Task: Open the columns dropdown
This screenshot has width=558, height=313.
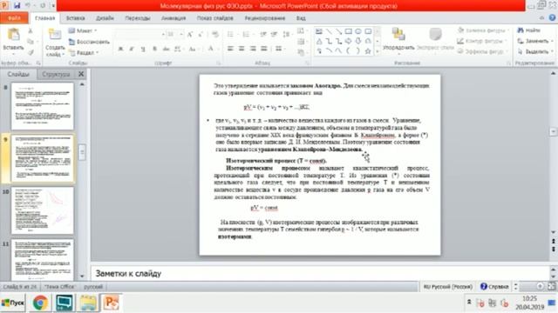Action: (280, 49)
